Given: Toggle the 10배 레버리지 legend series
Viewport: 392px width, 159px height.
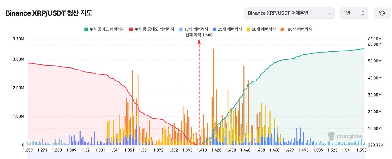Looking at the screenshot, I should point(193,29).
